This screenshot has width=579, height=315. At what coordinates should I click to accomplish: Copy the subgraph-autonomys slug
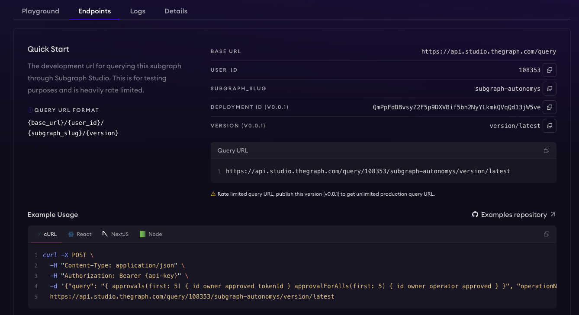point(550,89)
